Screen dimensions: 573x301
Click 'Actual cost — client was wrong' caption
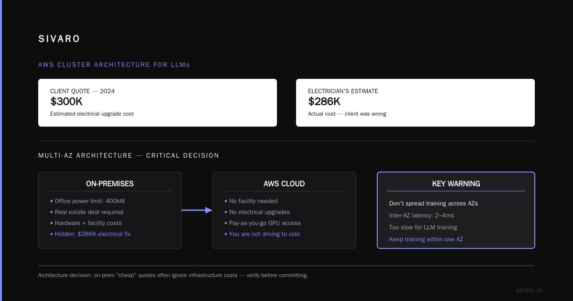(x=347, y=114)
